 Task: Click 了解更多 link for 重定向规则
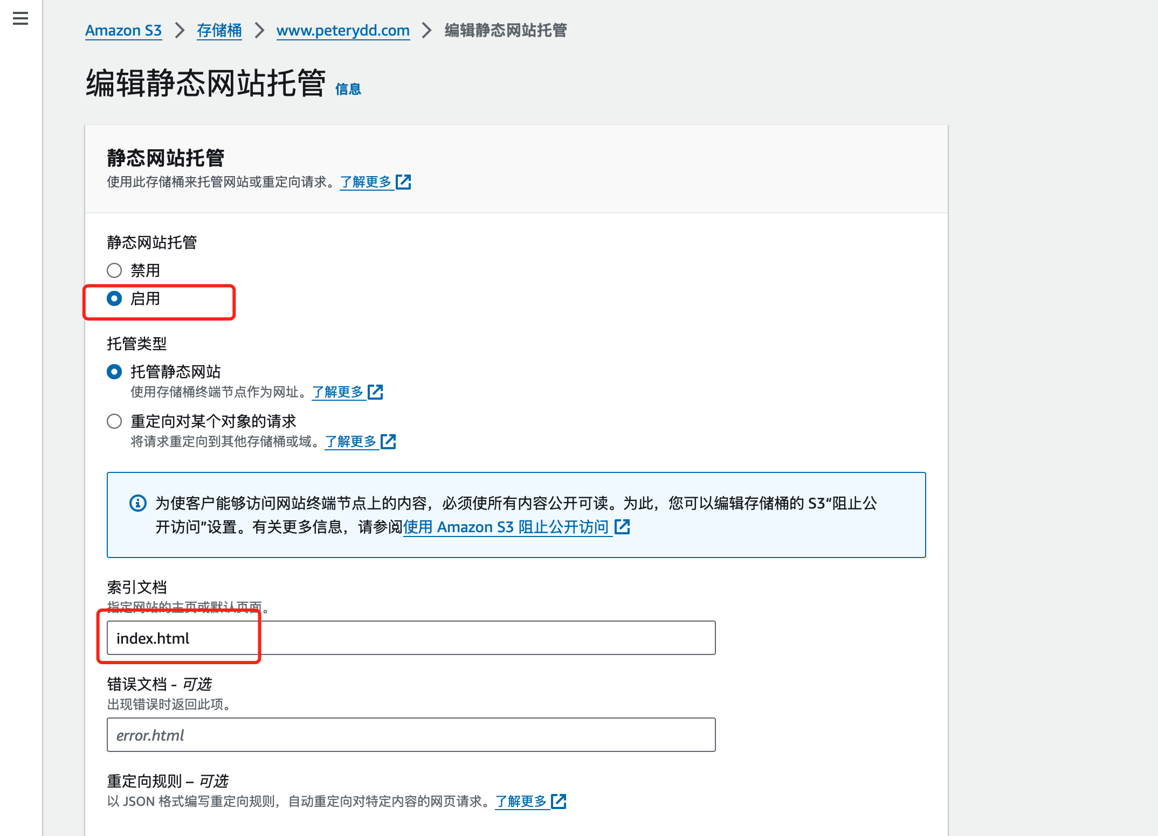(x=521, y=802)
